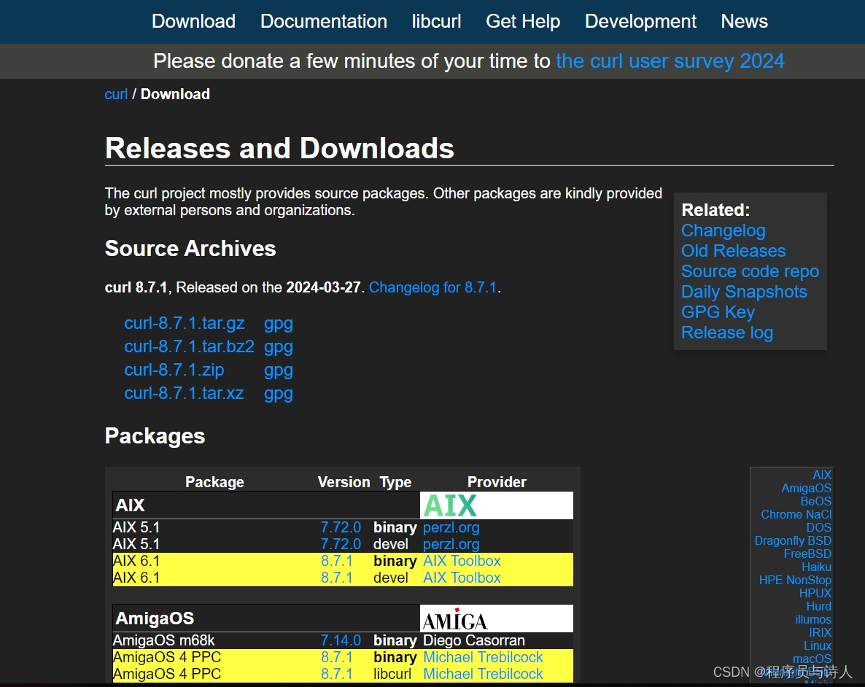Click the Packages section heading
Image resolution: width=865 pixels, height=687 pixels.
155,436
